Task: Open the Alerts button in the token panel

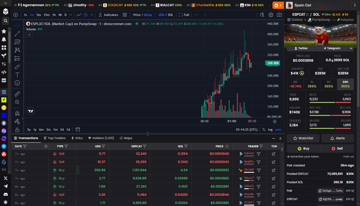Action: click(x=337, y=138)
